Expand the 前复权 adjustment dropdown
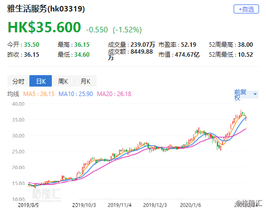266x210 pixels. click(x=246, y=95)
